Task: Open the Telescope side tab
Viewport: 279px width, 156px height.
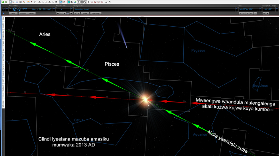Action: [3, 103]
